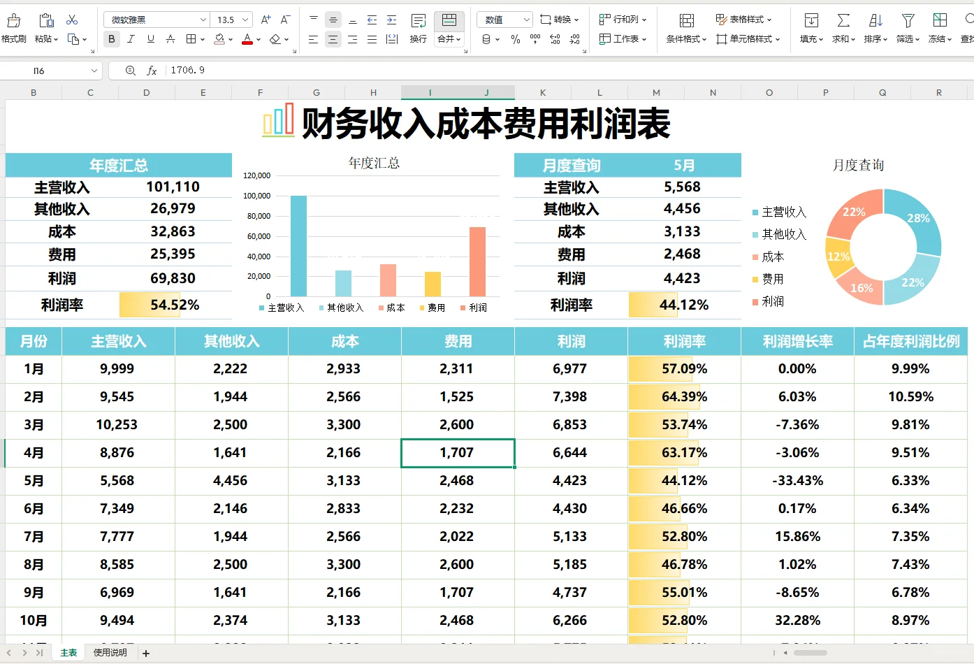The width and height of the screenshot is (974, 664).
Task: Go to next sheet with arrow button
Action: pyautogui.click(x=24, y=653)
